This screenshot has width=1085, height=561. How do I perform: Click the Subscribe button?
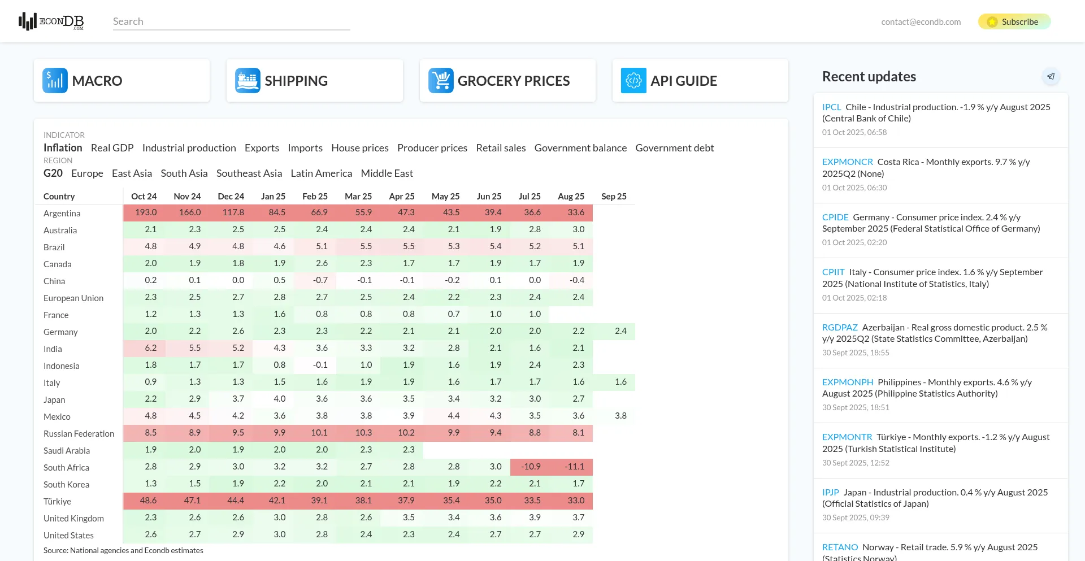point(1014,22)
